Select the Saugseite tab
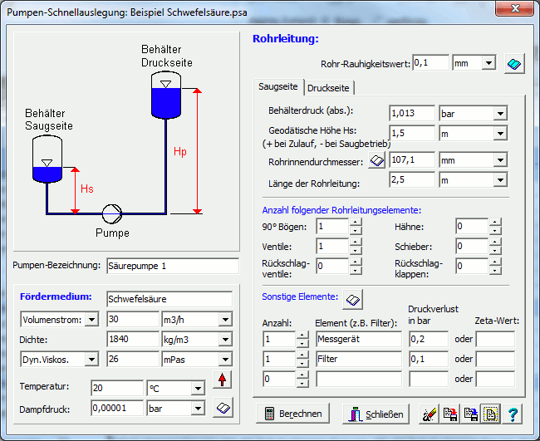 (278, 86)
